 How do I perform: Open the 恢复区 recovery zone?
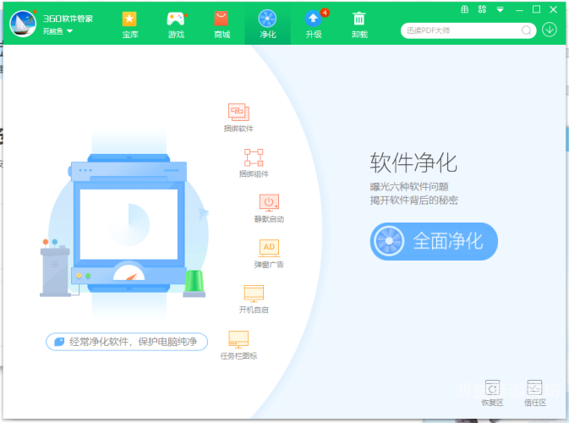point(492,393)
